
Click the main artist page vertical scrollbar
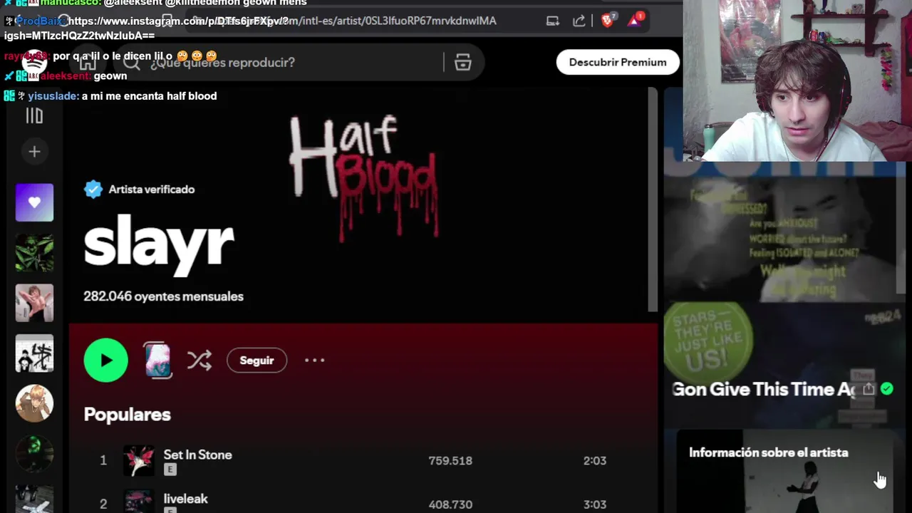pyautogui.click(x=653, y=199)
